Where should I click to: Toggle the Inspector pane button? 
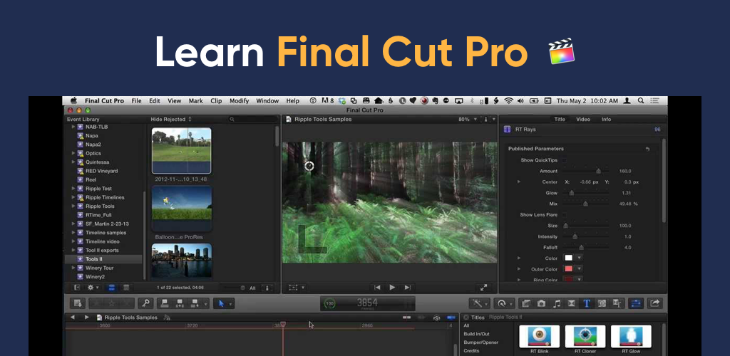pos(635,303)
